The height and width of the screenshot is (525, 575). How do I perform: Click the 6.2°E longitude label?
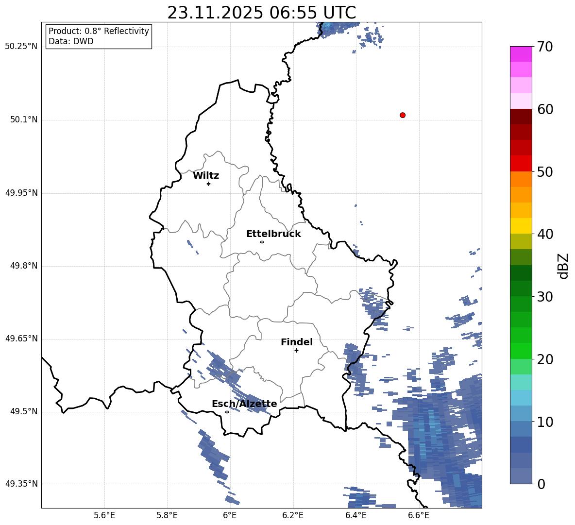(293, 515)
